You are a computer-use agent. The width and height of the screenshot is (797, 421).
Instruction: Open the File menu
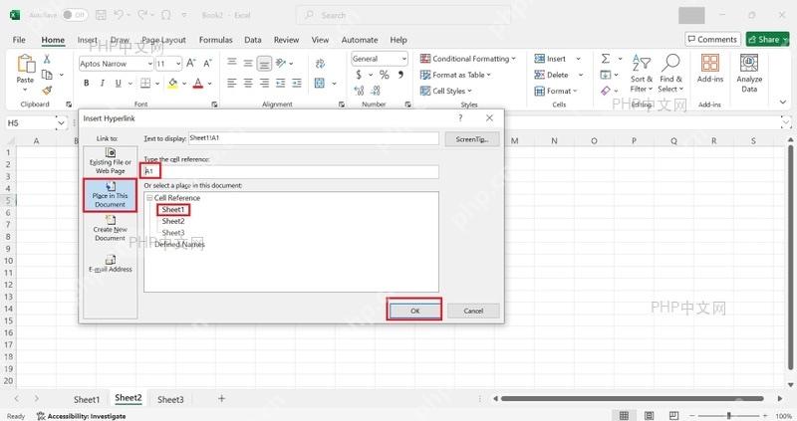(19, 40)
